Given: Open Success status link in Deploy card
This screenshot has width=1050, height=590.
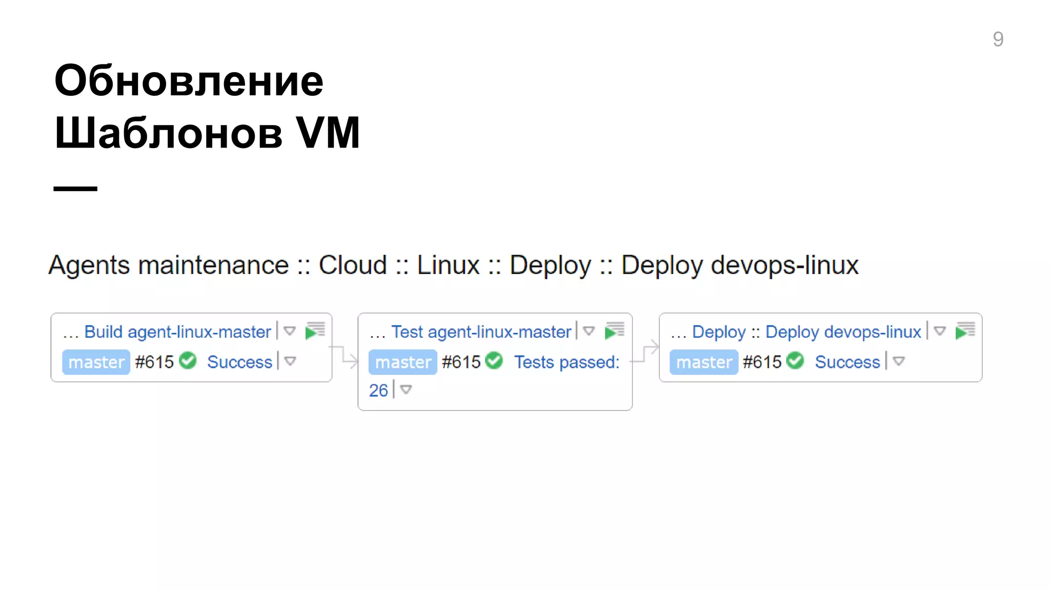Looking at the screenshot, I should click(847, 362).
